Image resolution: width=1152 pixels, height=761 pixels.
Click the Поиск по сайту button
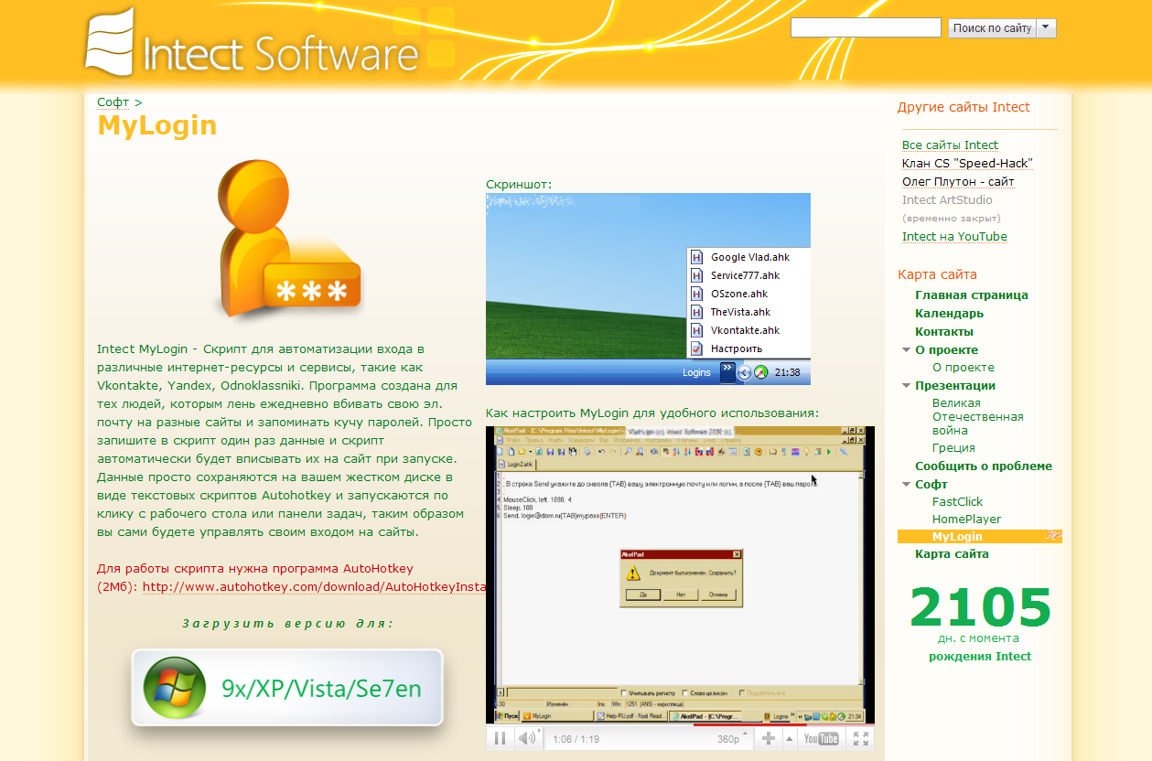tap(992, 28)
